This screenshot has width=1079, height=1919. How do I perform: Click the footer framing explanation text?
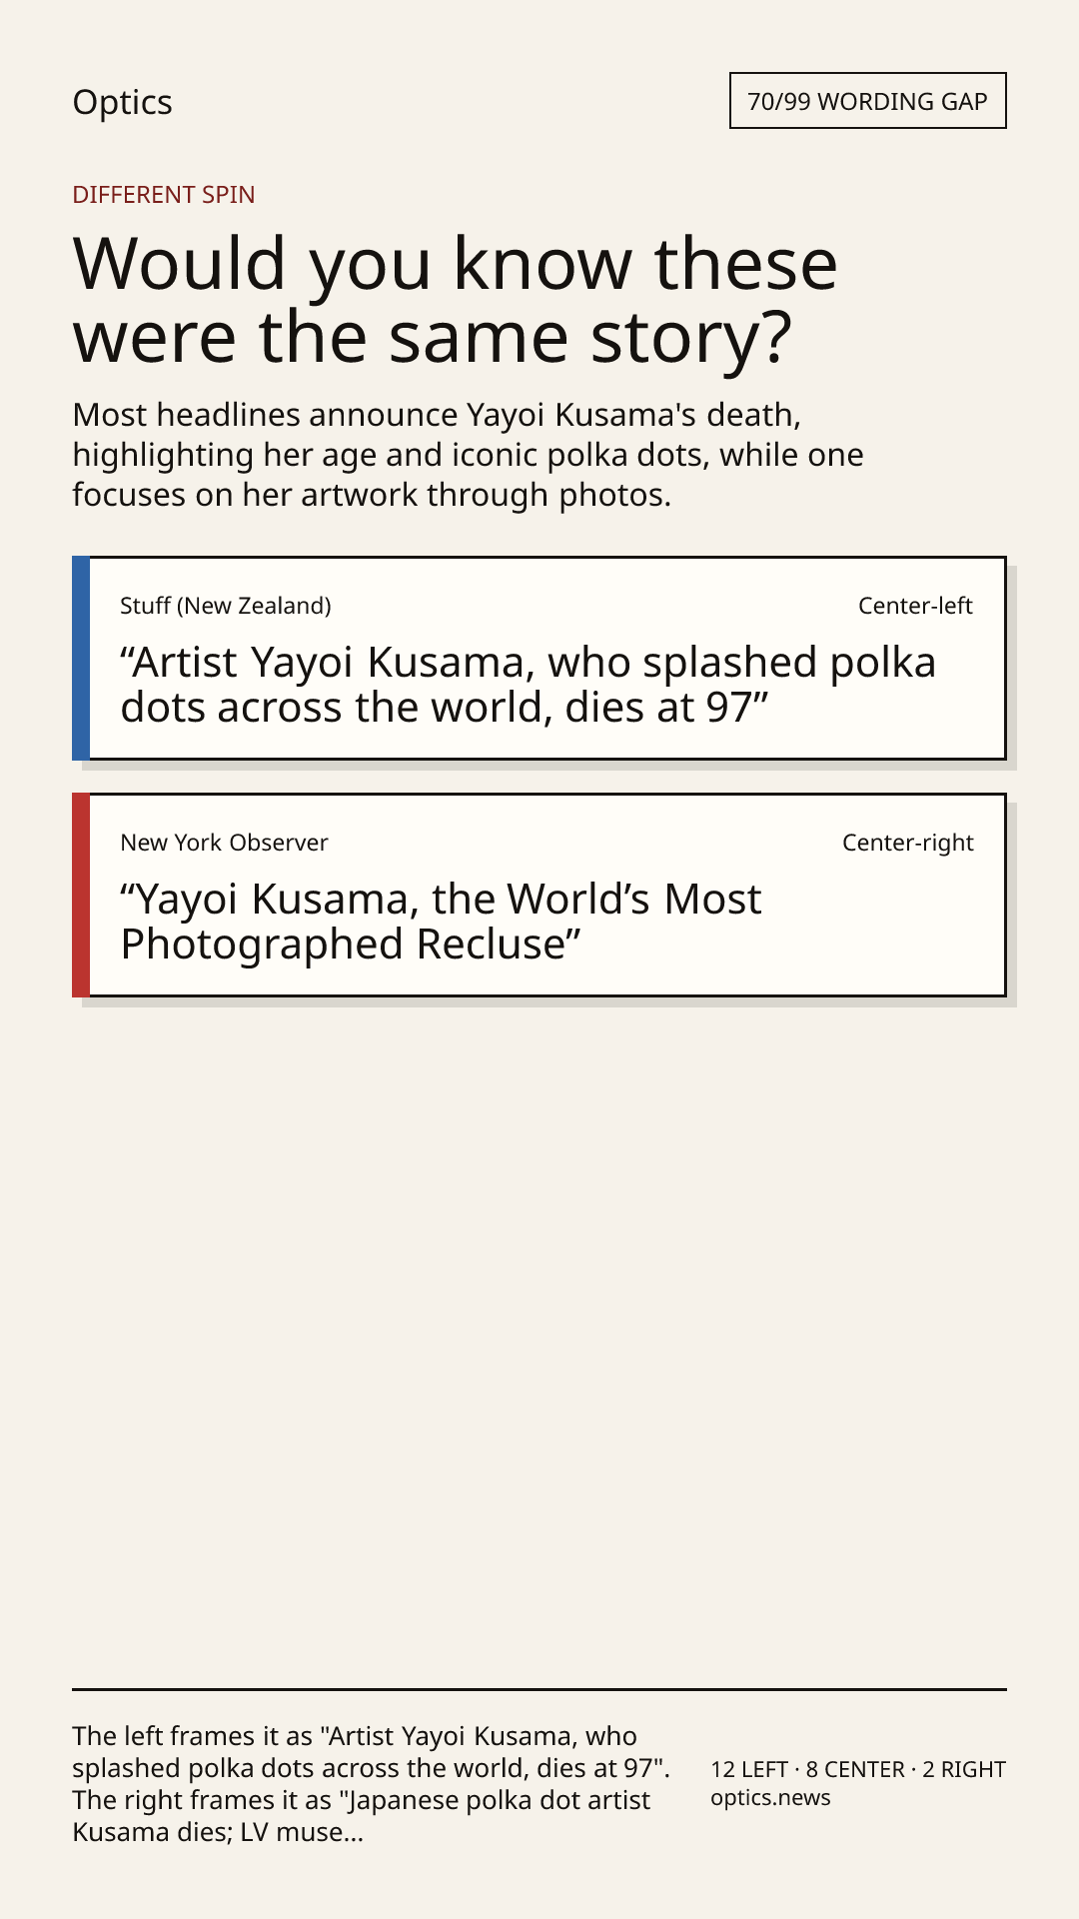[372, 1784]
